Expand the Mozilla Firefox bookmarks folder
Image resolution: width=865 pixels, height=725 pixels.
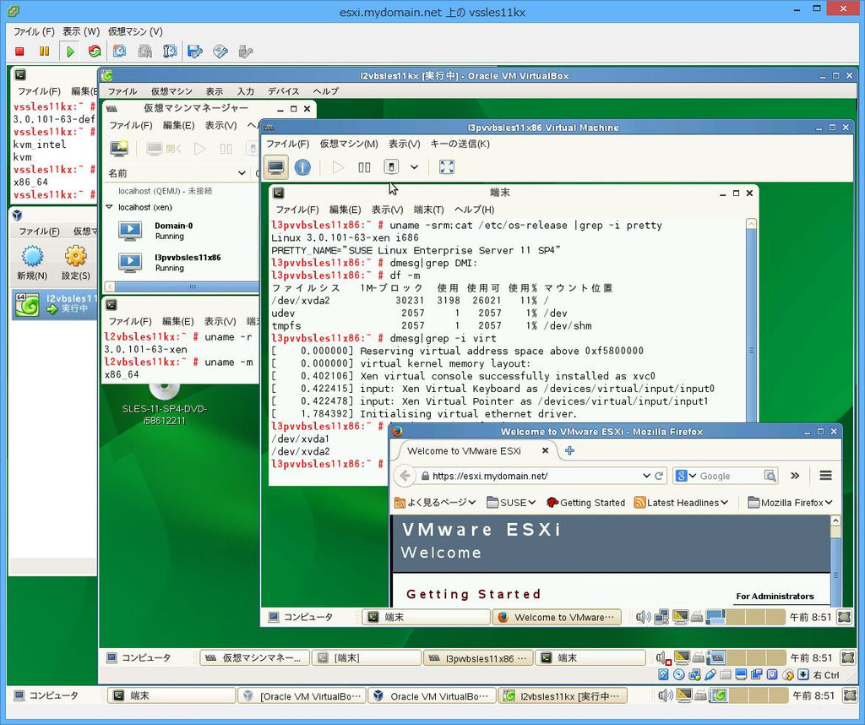point(790,502)
